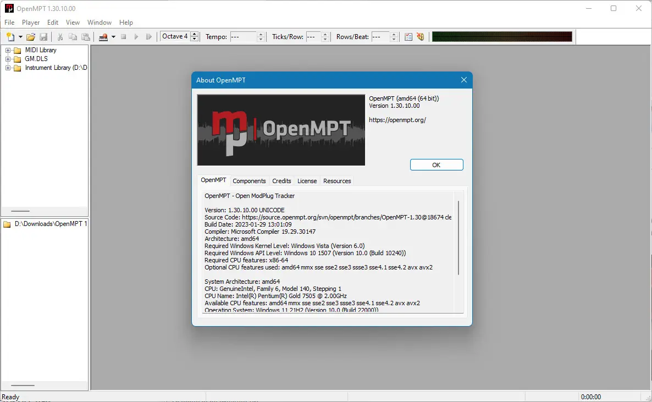Click the Source Code URL line
652x402 pixels.
(328, 217)
